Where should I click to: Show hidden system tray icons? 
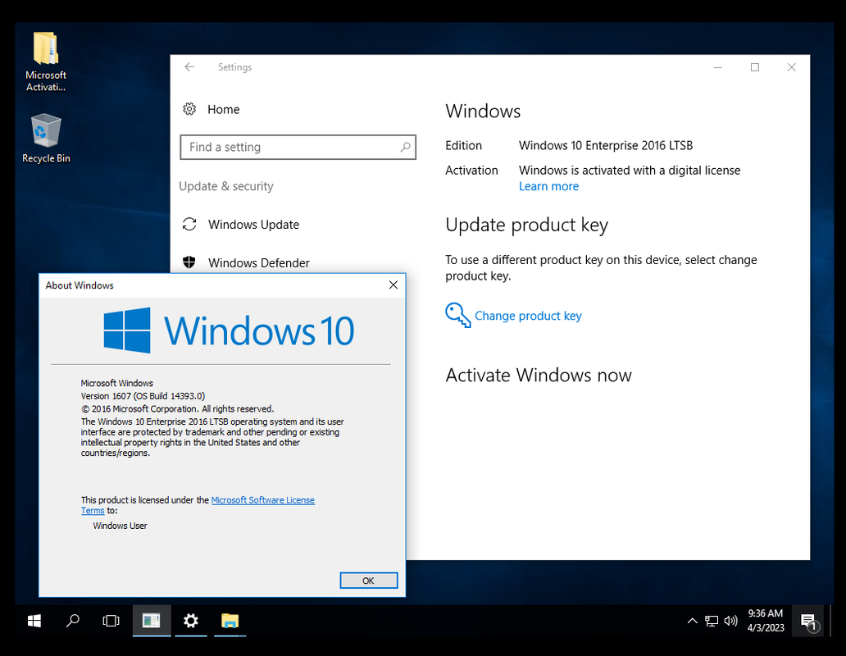[x=692, y=621]
